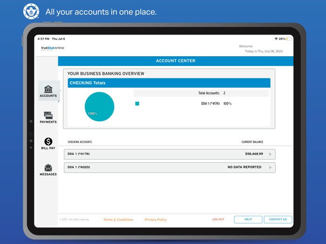Open Terms & Conditions link
The height and width of the screenshot is (244, 326).
pos(118,219)
